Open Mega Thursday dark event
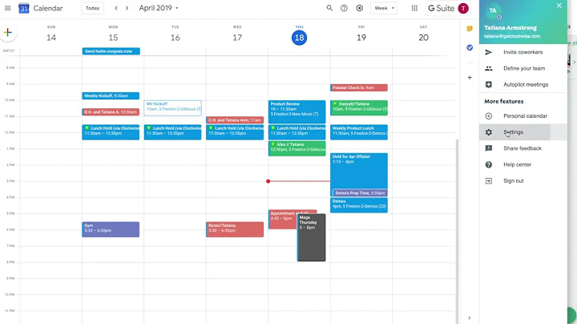The width and height of the screenshot is (577, 324). [x=311, y=237]
